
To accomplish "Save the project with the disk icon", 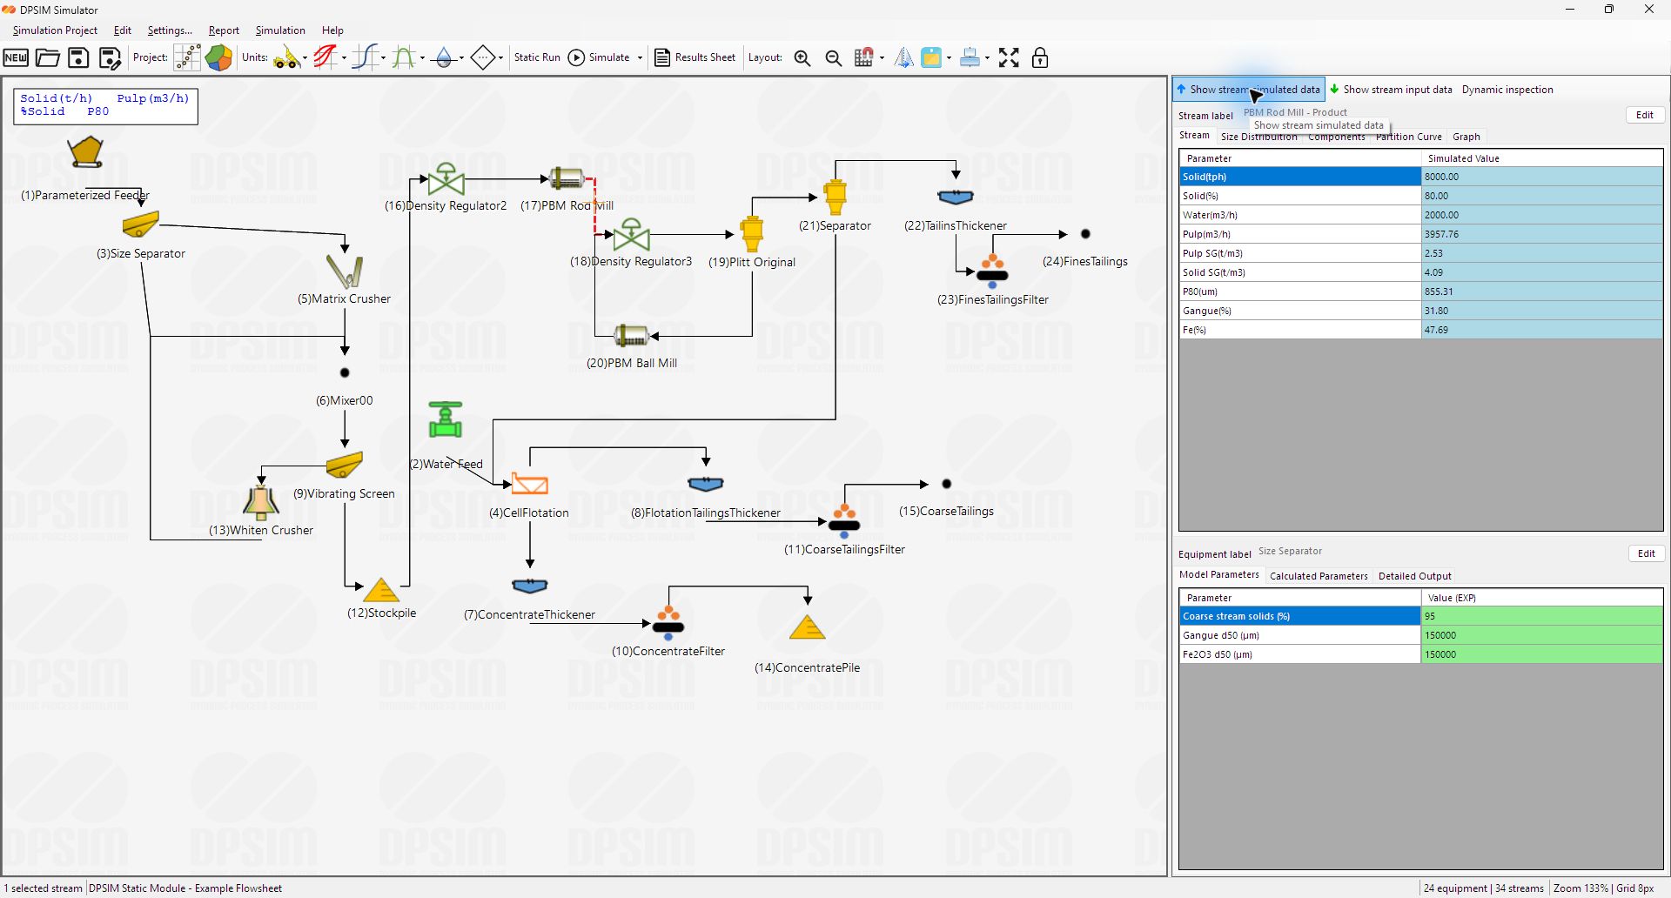I will [79, 58].
